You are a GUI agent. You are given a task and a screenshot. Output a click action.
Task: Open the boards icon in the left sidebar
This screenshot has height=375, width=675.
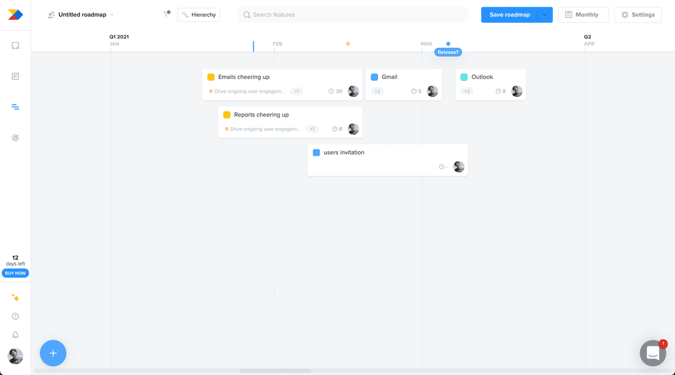click(x=15, y=45)
